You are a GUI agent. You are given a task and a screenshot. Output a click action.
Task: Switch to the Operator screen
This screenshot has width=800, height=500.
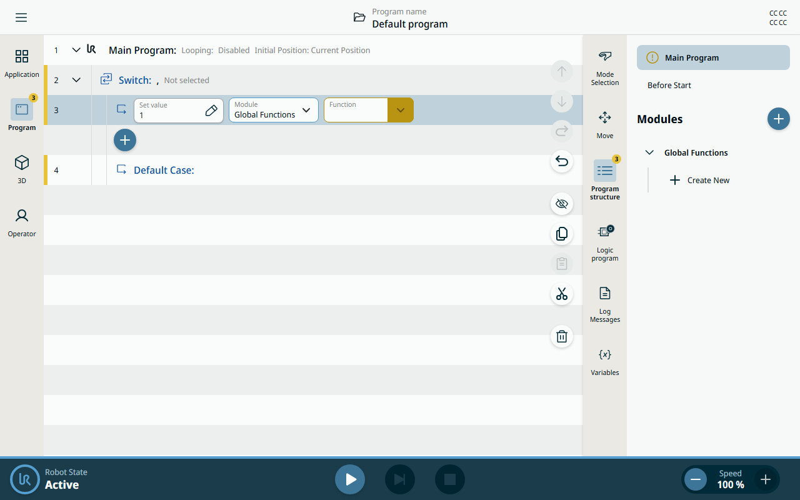(x=22, y=223)
